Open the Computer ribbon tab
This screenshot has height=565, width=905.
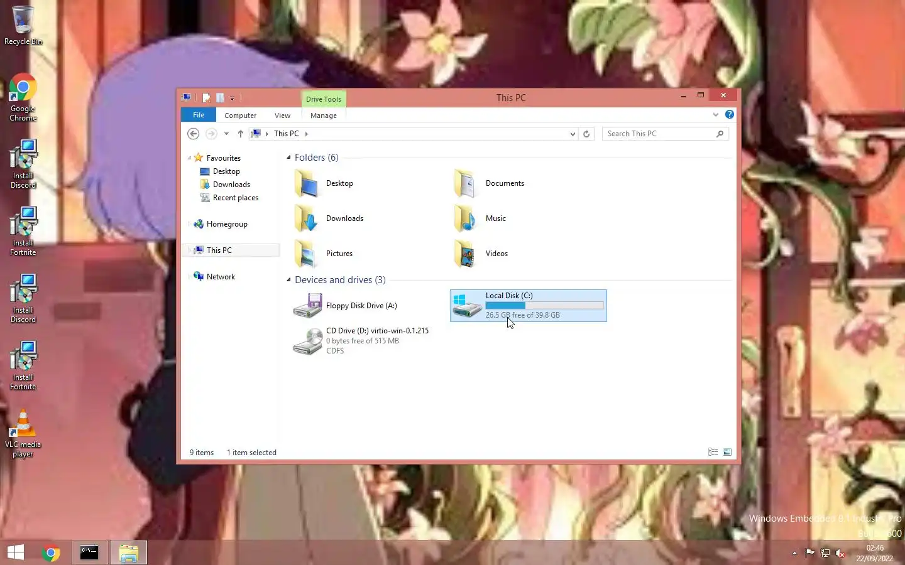[240, 115]
